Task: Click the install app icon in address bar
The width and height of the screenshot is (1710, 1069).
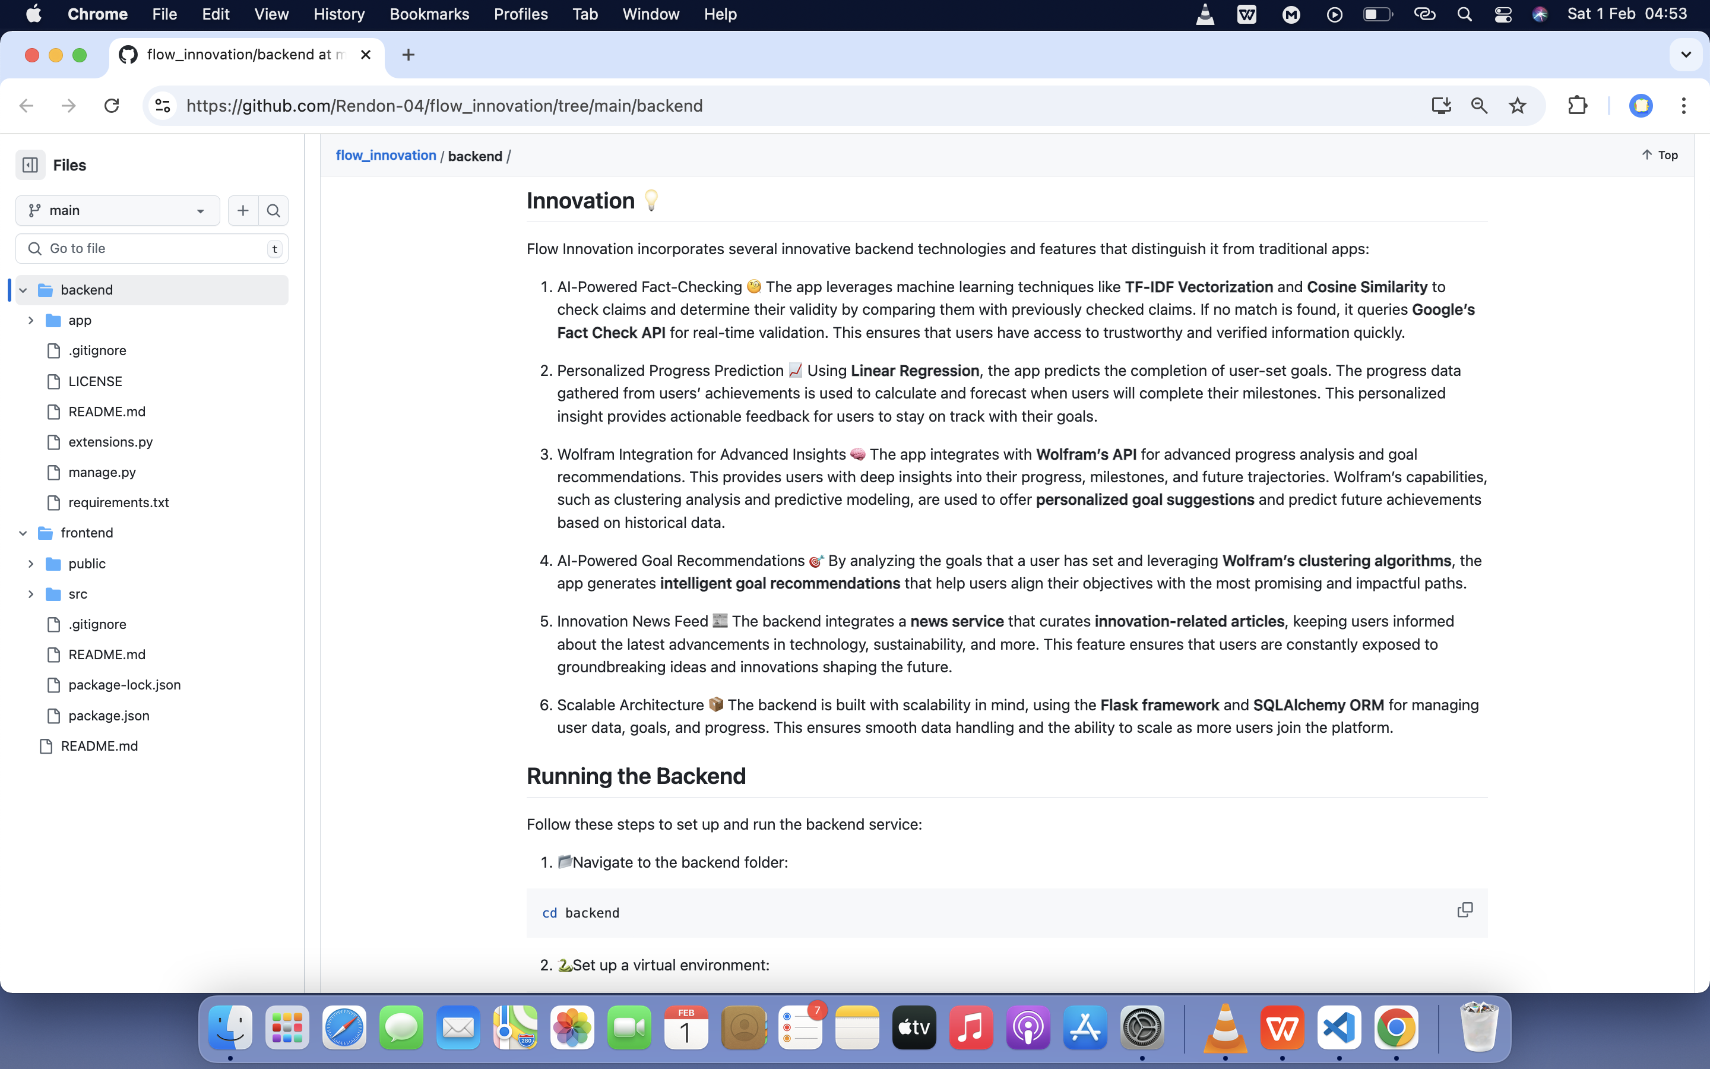Action: coord(1441,106)
